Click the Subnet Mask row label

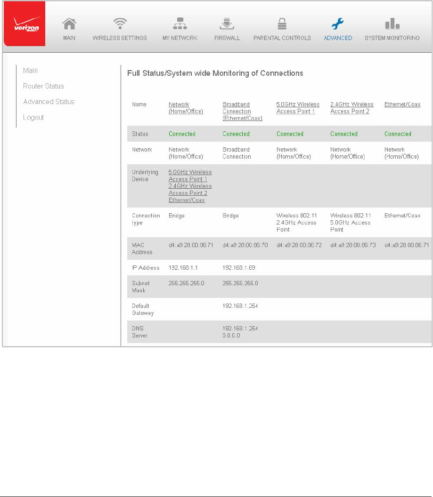[x=140, y=287]
